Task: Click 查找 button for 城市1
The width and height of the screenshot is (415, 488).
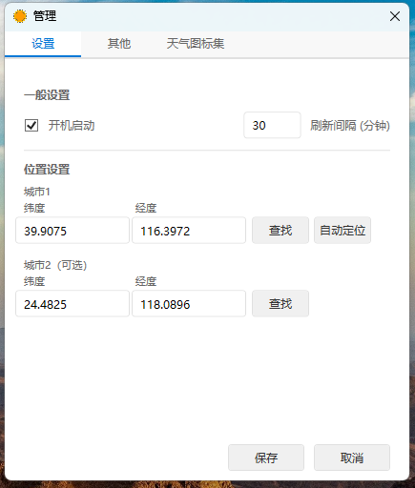Action: pos(280,231)
